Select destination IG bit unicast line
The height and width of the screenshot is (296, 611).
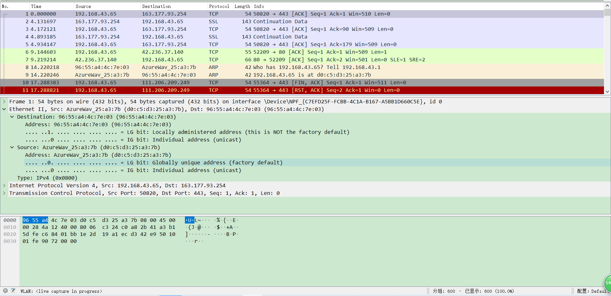point(133,140)
